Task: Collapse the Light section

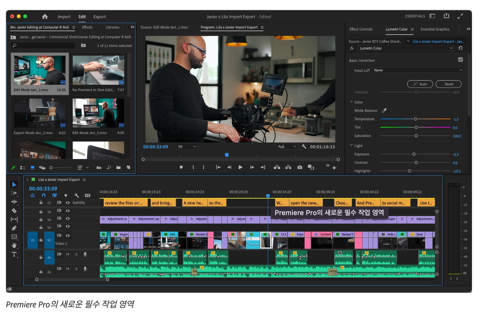Action: pos(351,145)
